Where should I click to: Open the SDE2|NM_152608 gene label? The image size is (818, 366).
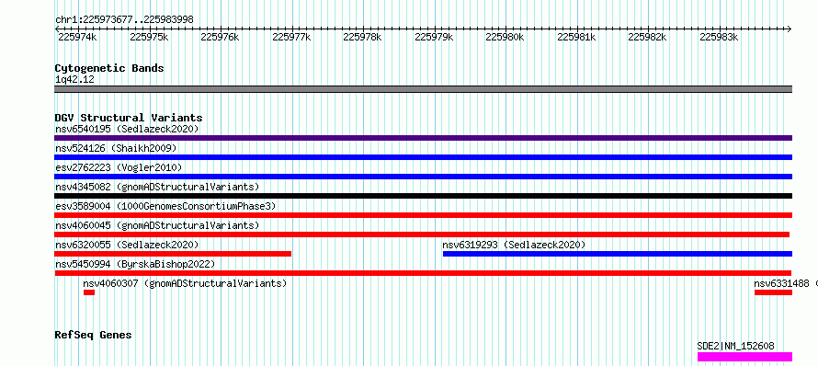click(x=735, y=346)
